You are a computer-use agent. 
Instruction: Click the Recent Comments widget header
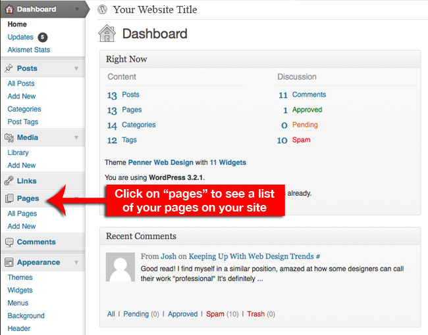260,236
